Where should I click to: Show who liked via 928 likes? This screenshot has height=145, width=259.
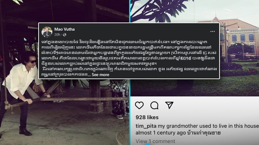pyautogui.click(x=147, y=117)
